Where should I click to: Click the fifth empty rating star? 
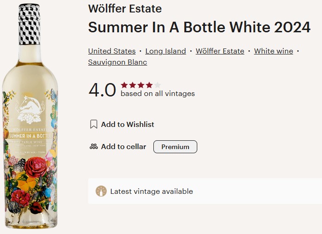[x=157, y=85]
